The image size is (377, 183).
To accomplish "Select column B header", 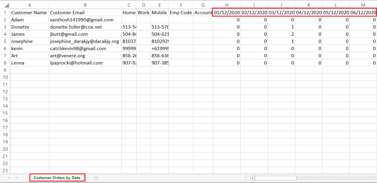I will click(x=85, y=5).
